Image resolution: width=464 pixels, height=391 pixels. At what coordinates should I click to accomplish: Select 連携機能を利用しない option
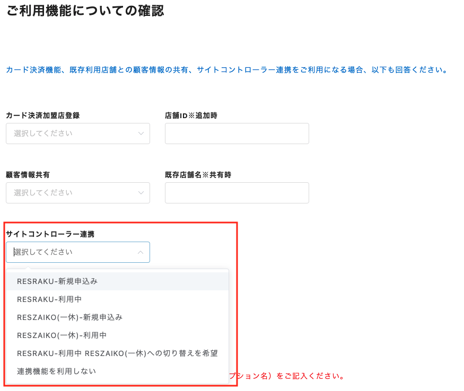pyautogui.click(x=57, y=371)
